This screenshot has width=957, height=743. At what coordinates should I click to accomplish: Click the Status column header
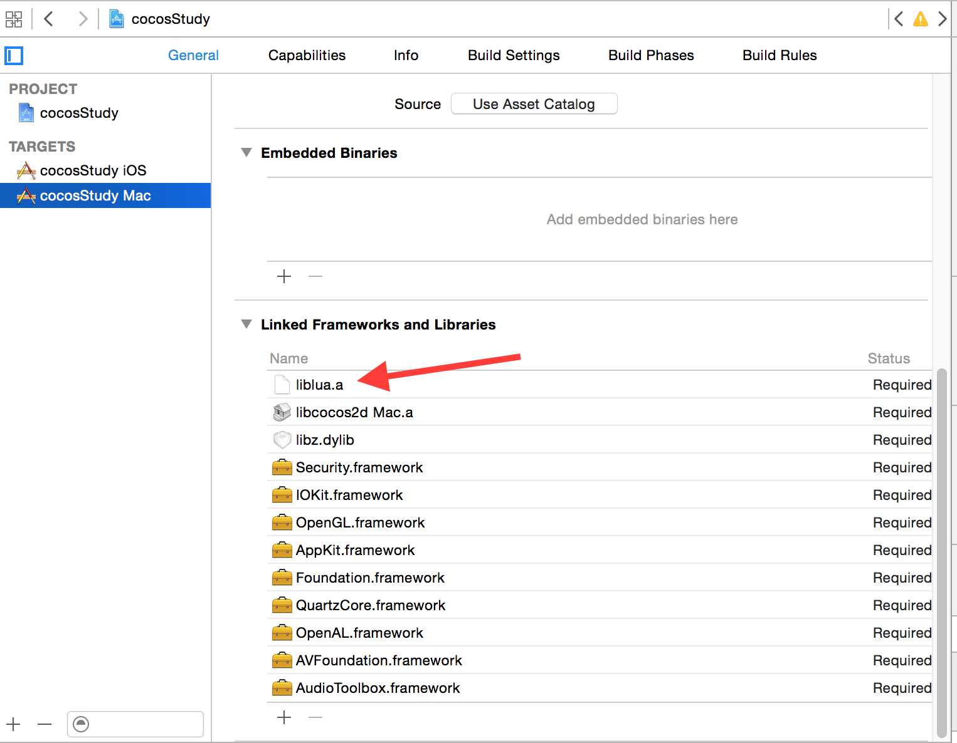point(889,358)
